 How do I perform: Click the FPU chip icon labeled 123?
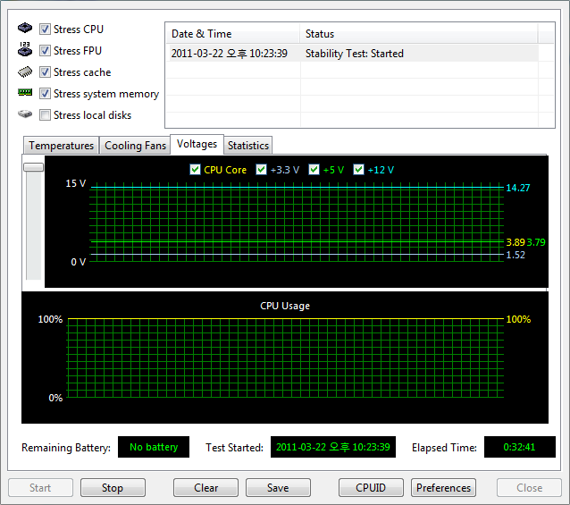25,49
